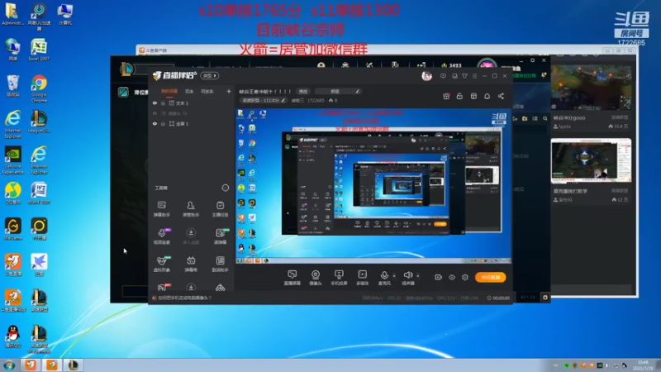Add a new scene with plus icon
661x372 pixels.
(x=229, y=91)
